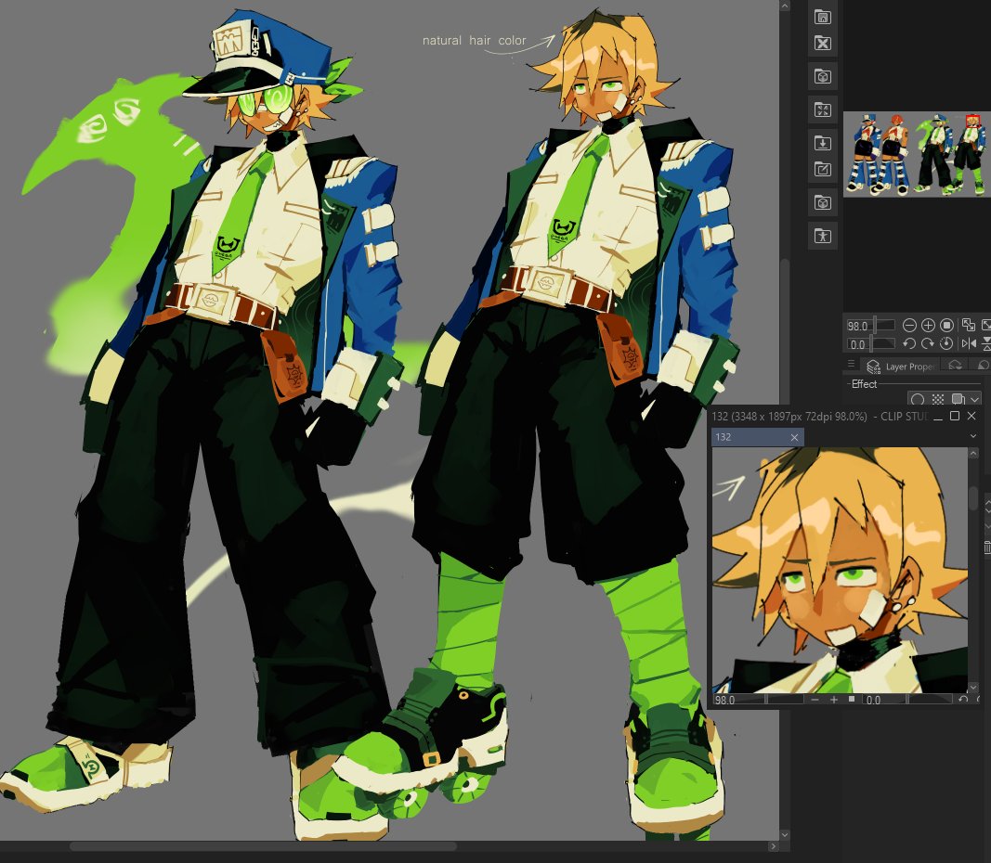Click the folder icon with a download arrow
The image size is (991, 863).
(x=822, y=143)
